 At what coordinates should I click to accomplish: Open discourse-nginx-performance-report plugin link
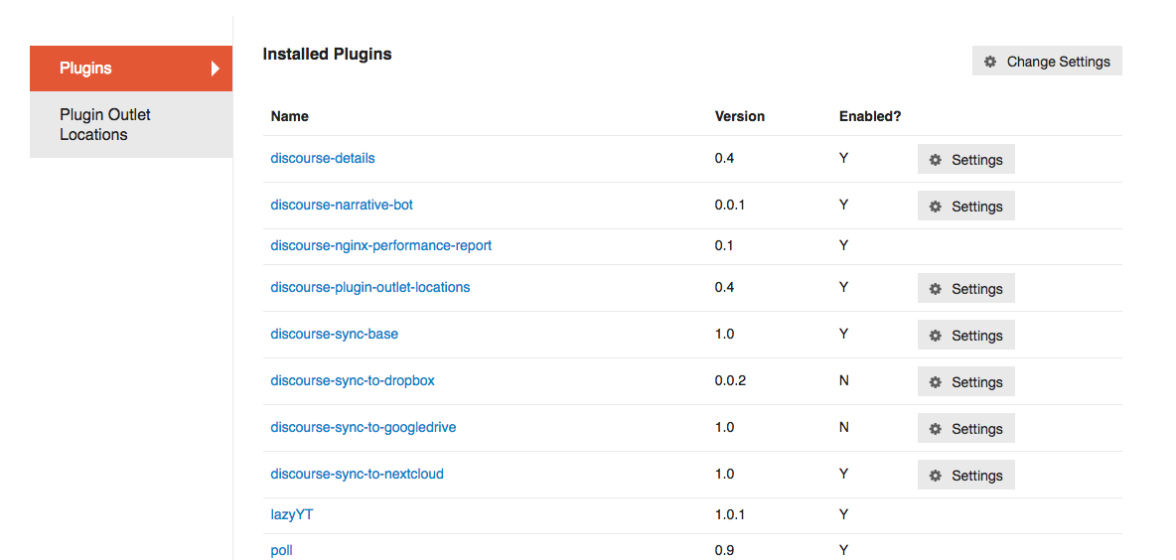(x=381, y=246)
